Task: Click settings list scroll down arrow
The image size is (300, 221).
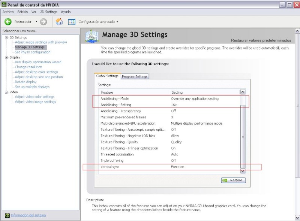Action: click(243, 171)
